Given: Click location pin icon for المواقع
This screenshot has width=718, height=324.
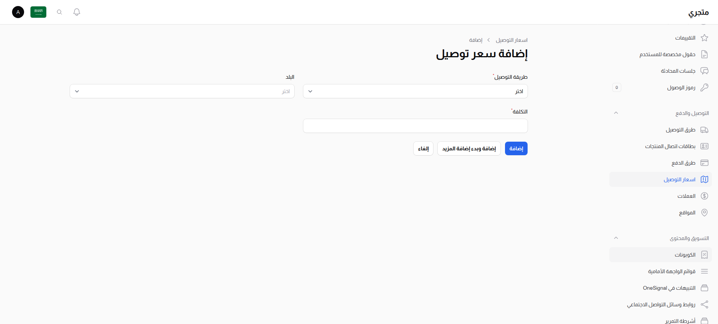Looking at the screenshot, I should 704,212.
